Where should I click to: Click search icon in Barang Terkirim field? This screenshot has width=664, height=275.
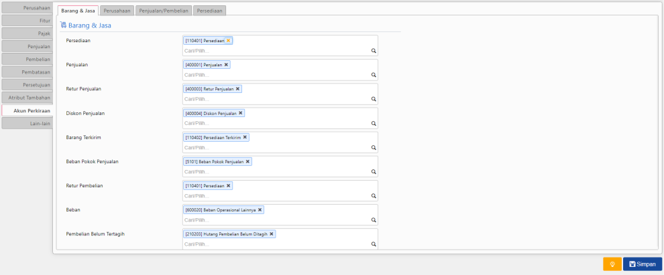coord(374,147)
